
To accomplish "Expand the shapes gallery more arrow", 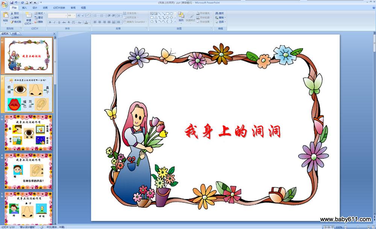I will [175, 21].
